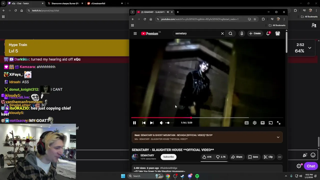The image size is (320, 180).
Task: Mute the SEMATARY tab audio icon
Action: (168, 12)
